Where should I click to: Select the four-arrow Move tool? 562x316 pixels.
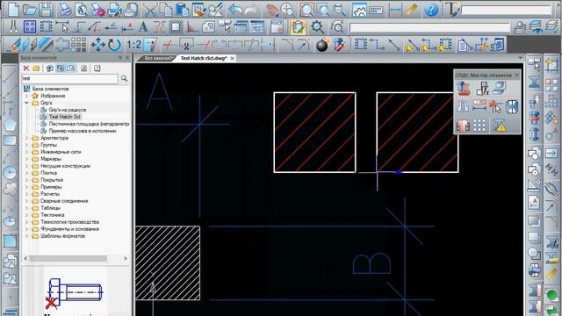[97, 45]
